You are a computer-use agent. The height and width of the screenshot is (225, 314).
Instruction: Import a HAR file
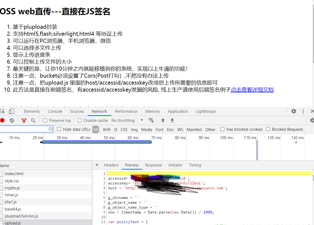point(162,120)
